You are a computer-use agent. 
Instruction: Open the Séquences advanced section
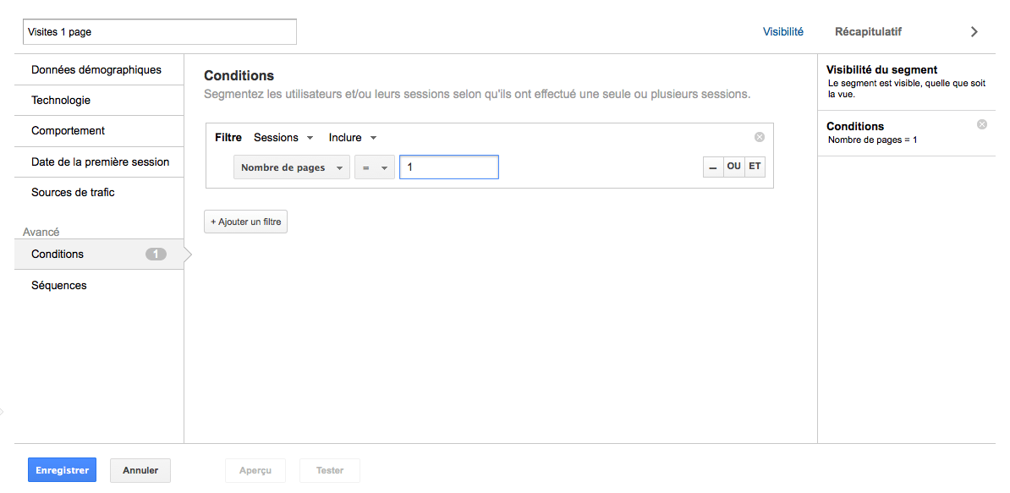pos(59,286)
